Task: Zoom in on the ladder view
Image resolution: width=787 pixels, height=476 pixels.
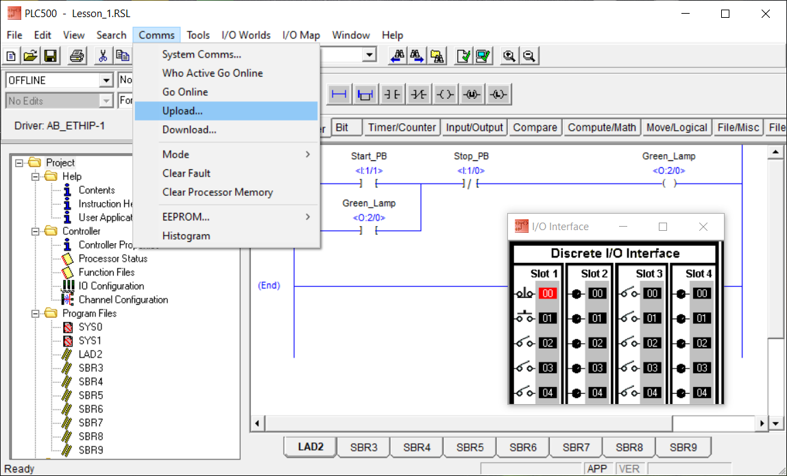Action: tap(509, 55)
